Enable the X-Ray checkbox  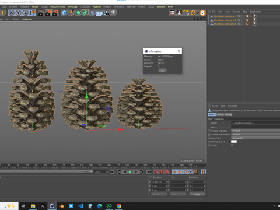232,145
